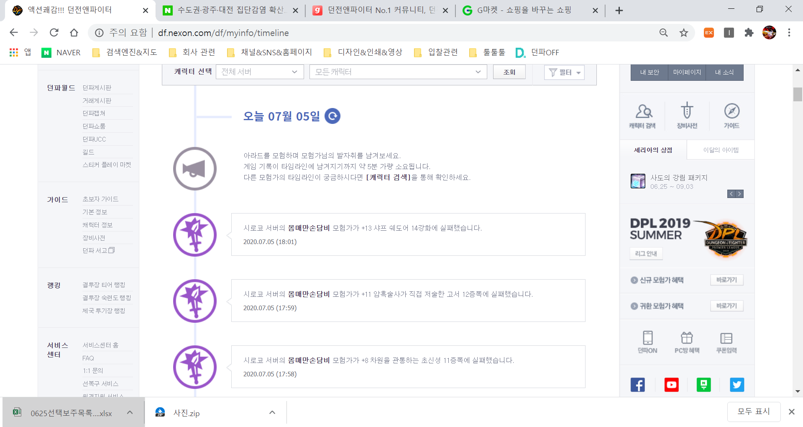
Task: Open the apps grid bookmark icon
Action: (14, 52)
